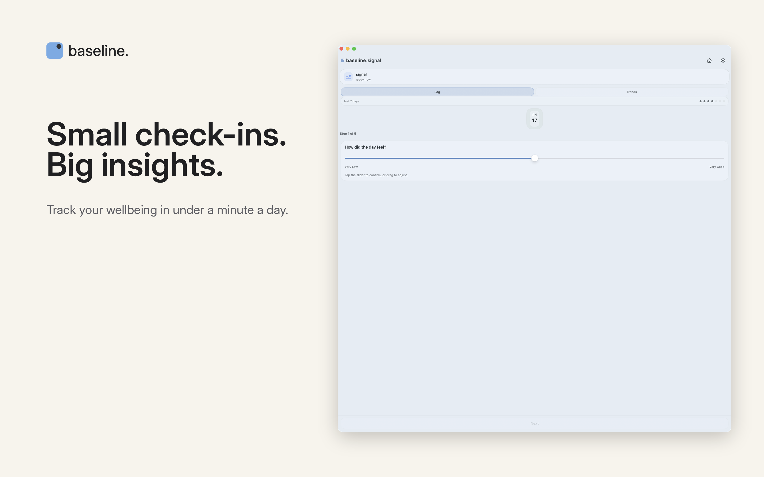Click the slider hint 'Tap the slider to confirm'

pos(376,175)
